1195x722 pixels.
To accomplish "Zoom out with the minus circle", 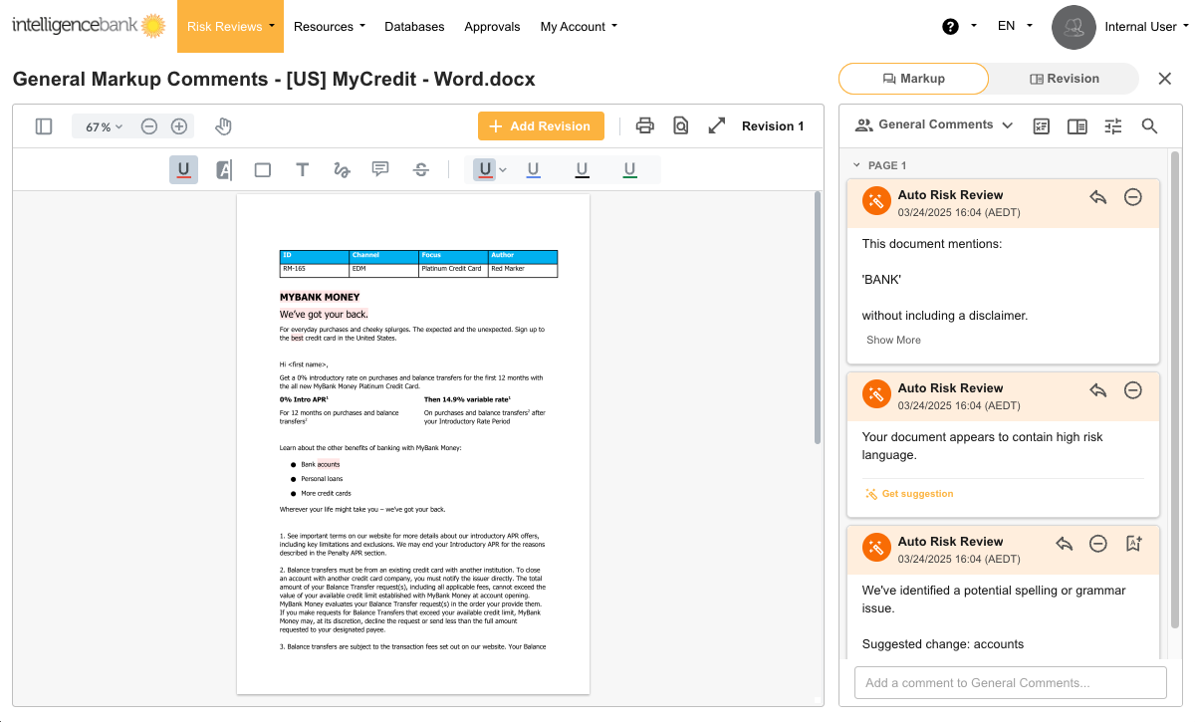I will 149,126.
